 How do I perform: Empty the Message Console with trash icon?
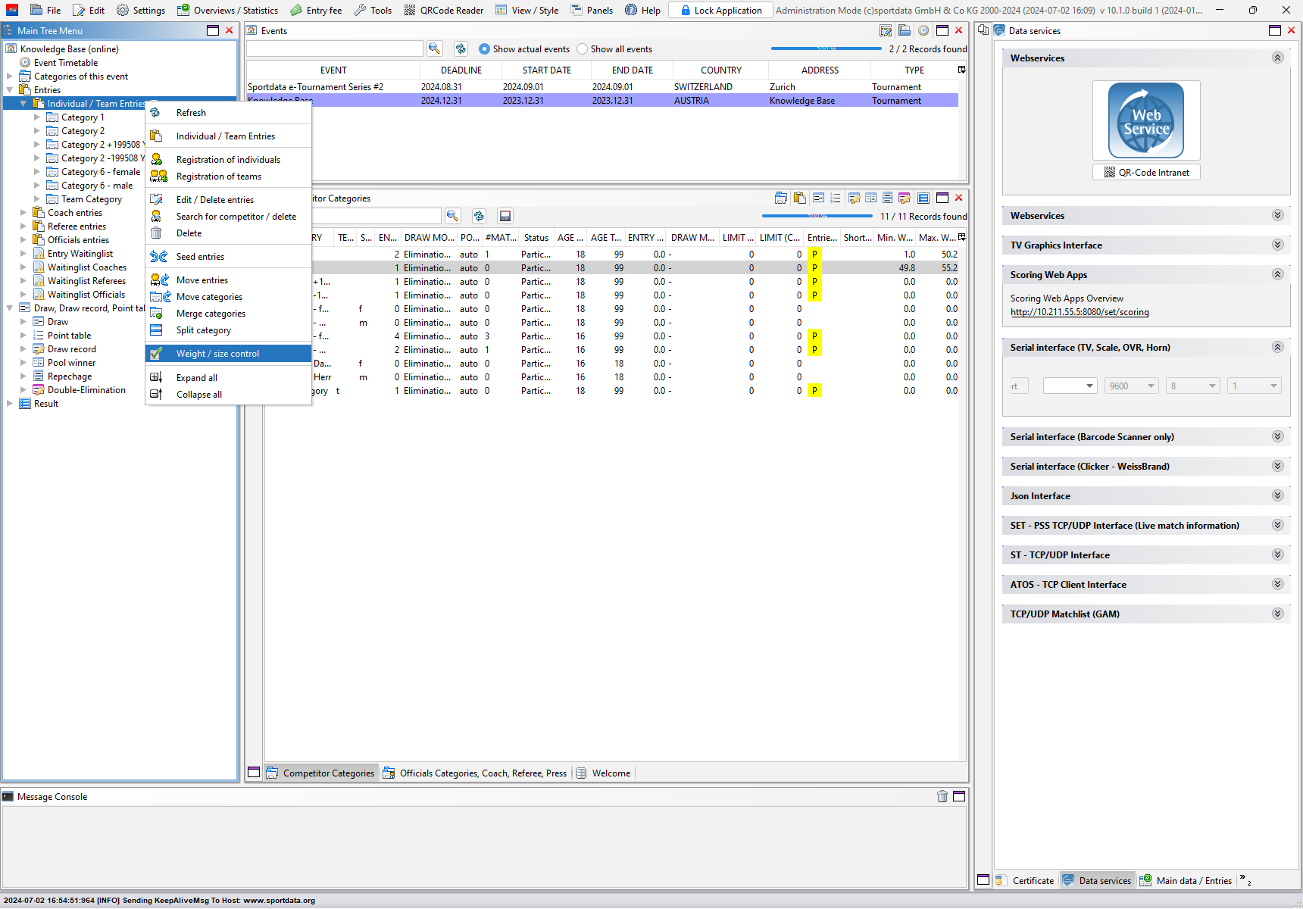(x=942, y=796)
